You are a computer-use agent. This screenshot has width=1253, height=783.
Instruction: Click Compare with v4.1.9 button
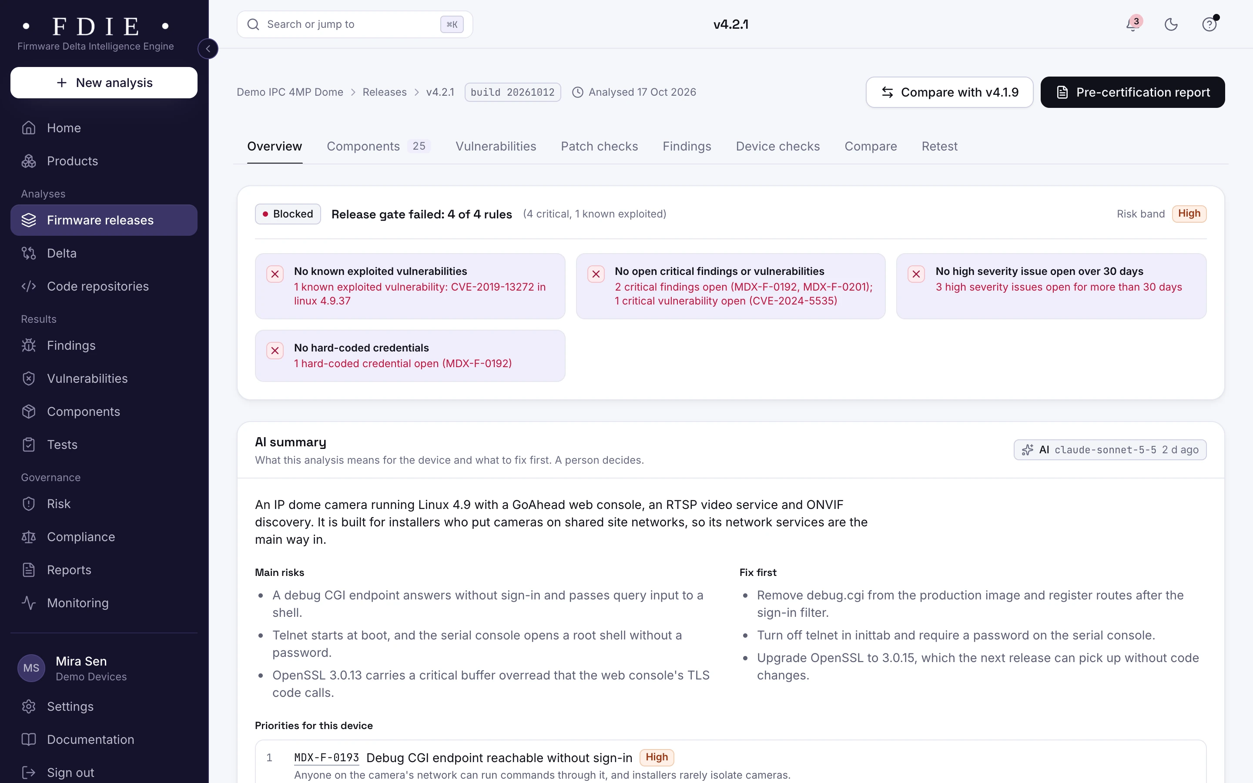coord(949,92)
